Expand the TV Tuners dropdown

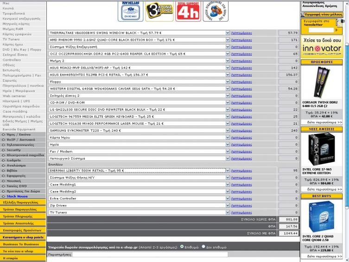point(228,212)
